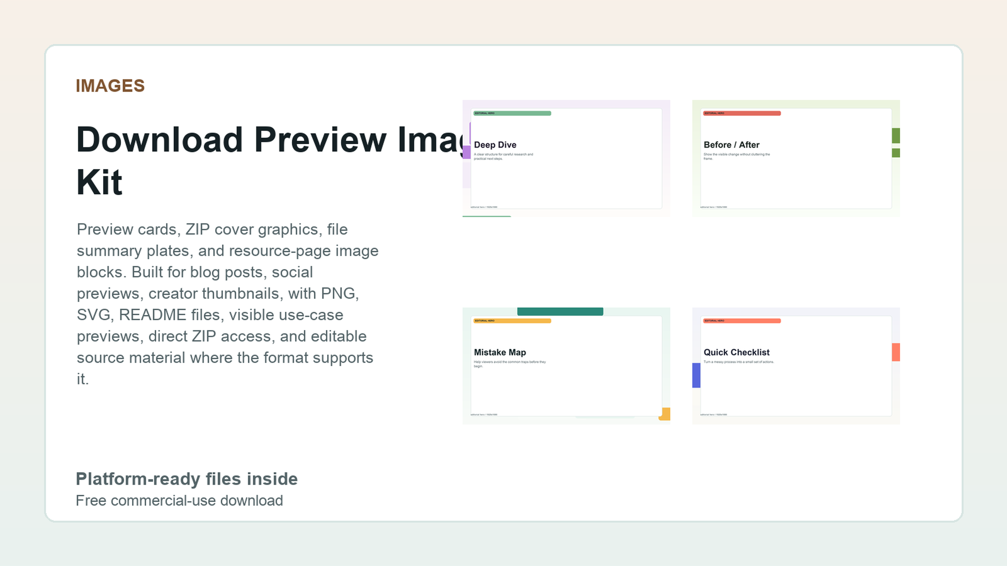Screen dimensions: 1007x566
Task: Select the Quick Checklist preview thumbnail
Action: click(796, 366)
